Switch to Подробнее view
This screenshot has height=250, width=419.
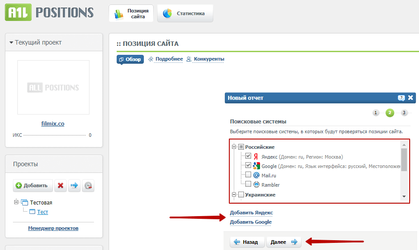coord(169,59)
